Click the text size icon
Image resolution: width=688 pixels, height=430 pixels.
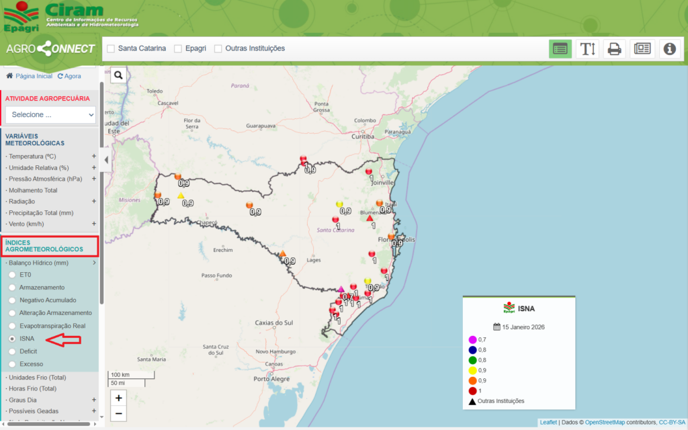pyautogui.click(x=588, y=48)
